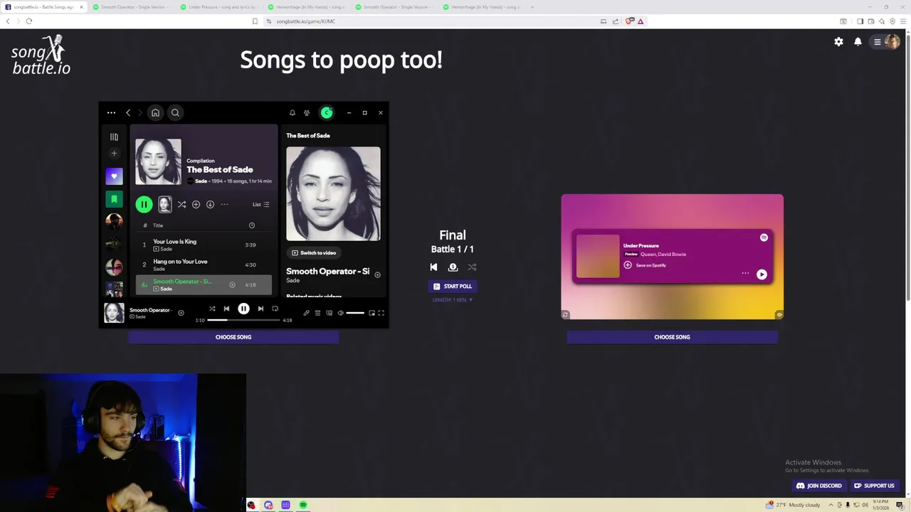Go to songbattle.io home logo
911x512 pixels.
tap(41, 55)
